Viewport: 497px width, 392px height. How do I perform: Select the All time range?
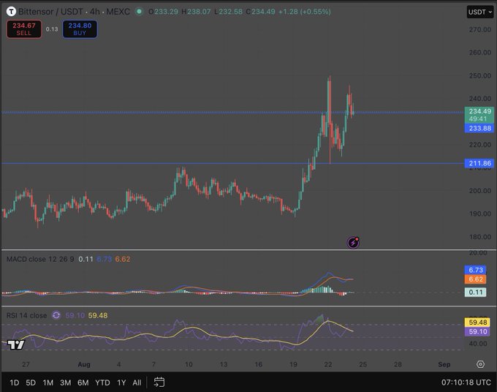click(137, 382)
